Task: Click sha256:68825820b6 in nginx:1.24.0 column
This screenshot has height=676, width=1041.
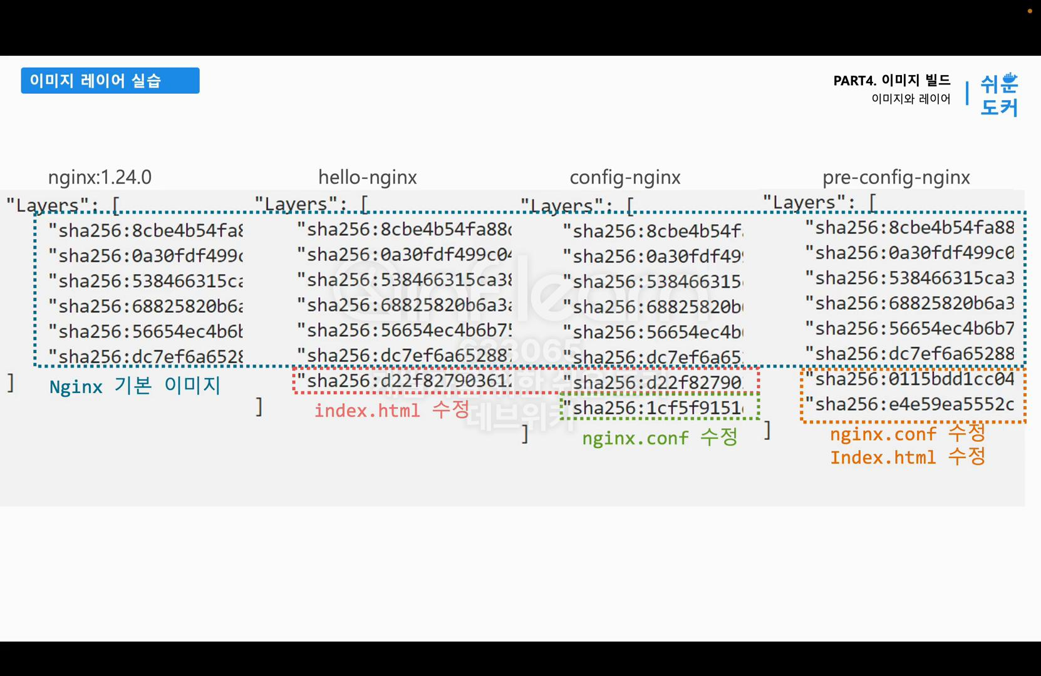Action: pos(145,306)
